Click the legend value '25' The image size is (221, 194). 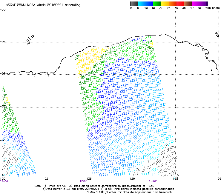point(169,8)
